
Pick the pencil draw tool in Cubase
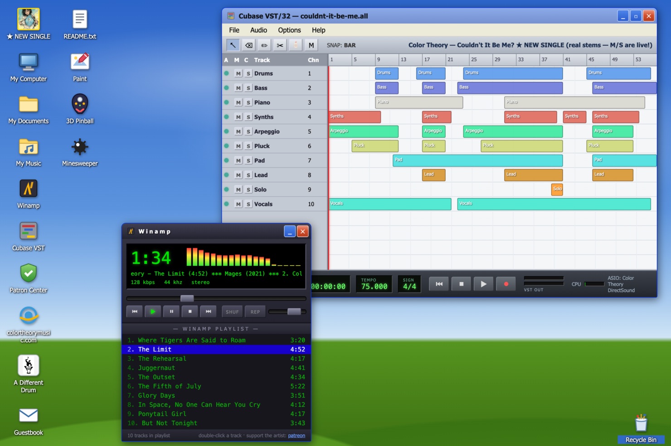[x=264, y=45]
